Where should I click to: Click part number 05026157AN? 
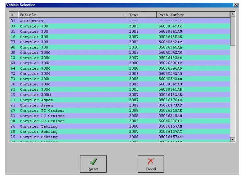tap(170, 126)
